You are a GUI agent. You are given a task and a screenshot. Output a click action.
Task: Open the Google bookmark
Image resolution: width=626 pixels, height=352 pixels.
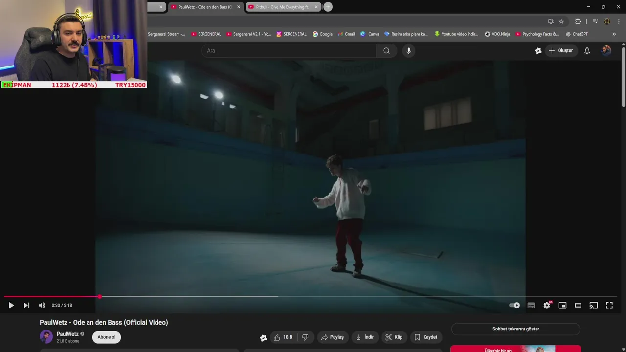pos(322,34)
